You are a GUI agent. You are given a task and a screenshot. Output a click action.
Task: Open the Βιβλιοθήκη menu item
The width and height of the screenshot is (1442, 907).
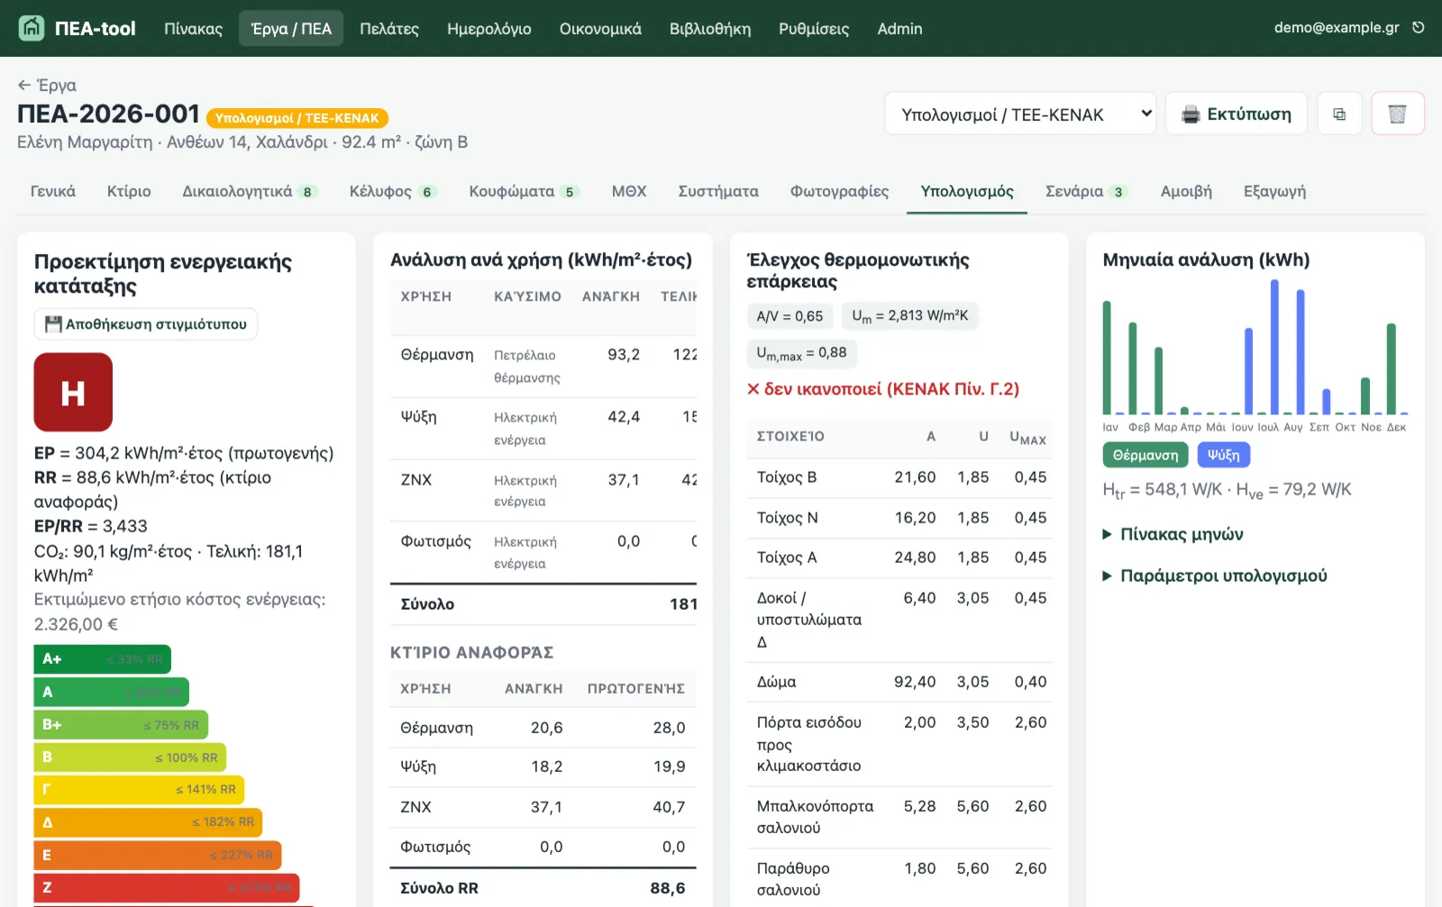(710, 29)
